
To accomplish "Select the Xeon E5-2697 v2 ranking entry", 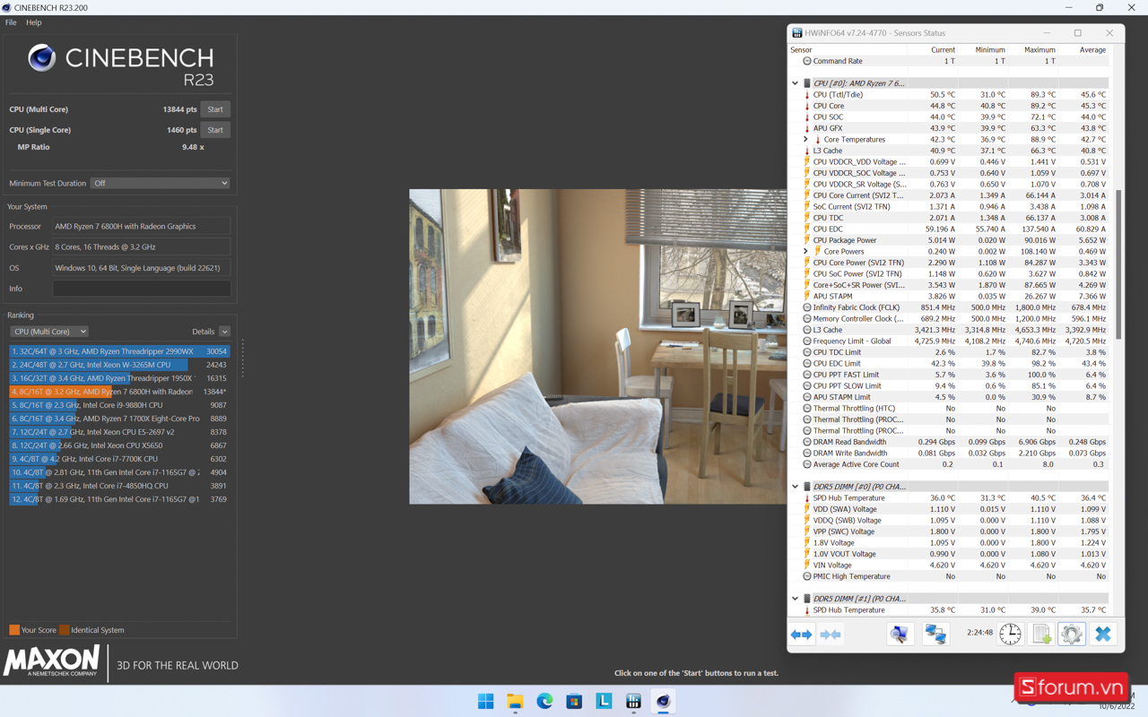I will 119,432.
